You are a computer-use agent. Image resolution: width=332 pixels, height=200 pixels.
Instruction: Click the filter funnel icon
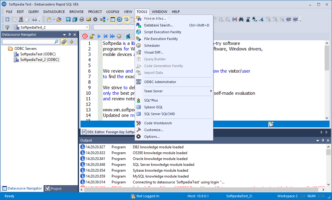click(7, 27)
